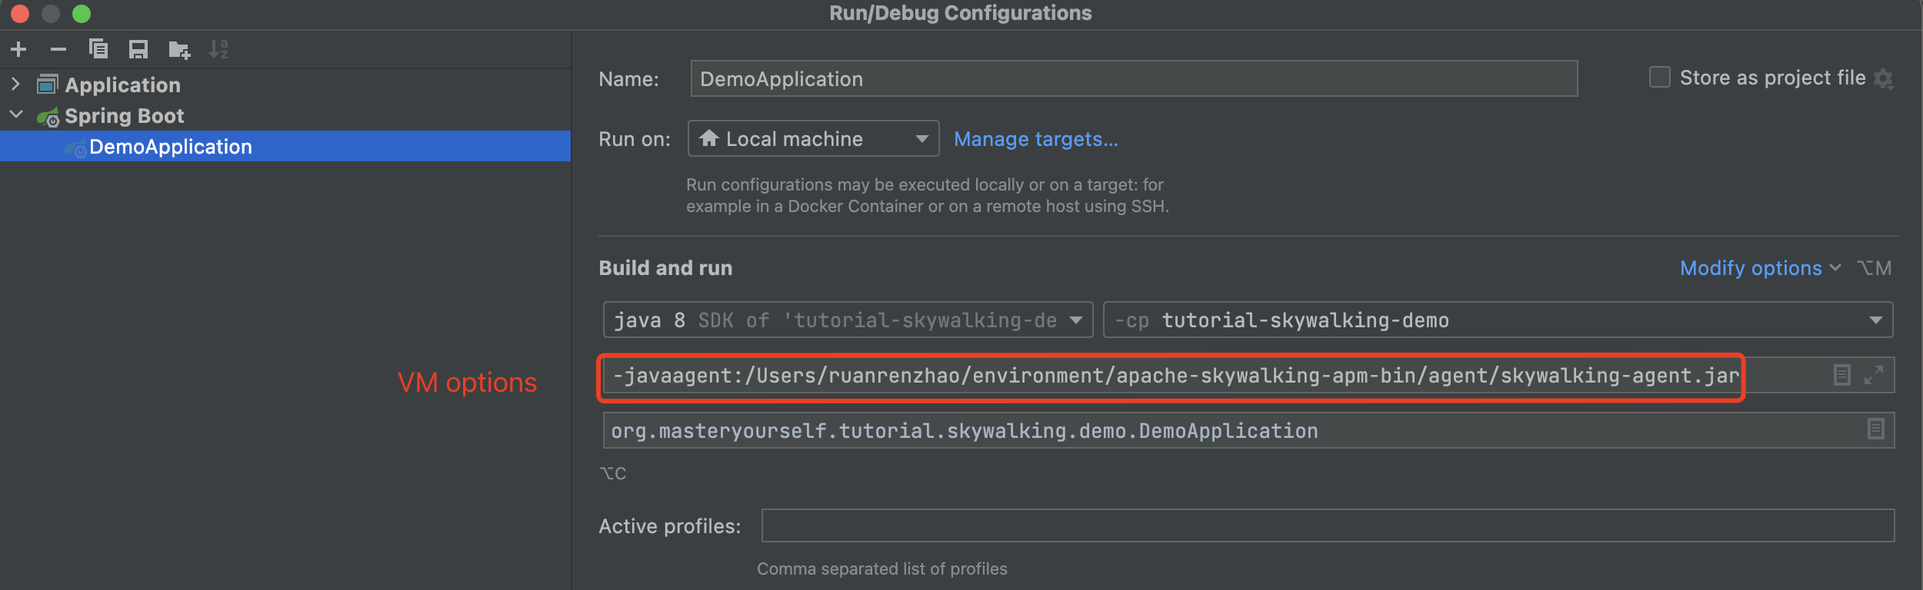Sort configurations alphabetically

coord(219,50)
